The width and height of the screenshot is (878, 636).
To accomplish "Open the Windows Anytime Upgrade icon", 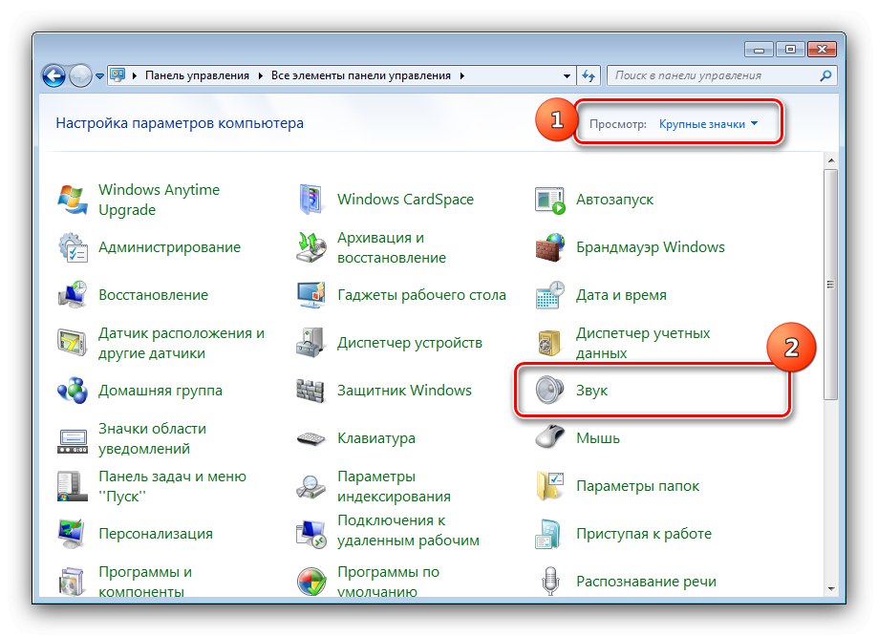I will (x=73, y=200).
